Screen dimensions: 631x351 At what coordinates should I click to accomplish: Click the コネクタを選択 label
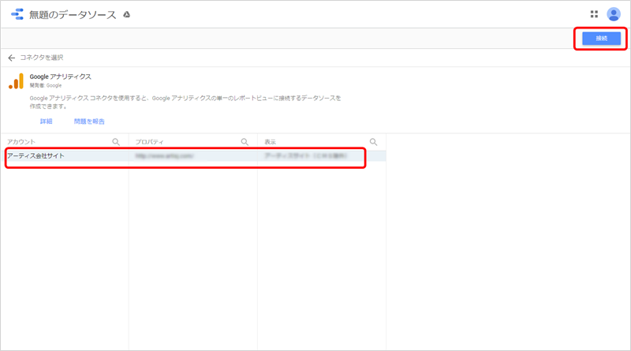[x=42, y=58]
